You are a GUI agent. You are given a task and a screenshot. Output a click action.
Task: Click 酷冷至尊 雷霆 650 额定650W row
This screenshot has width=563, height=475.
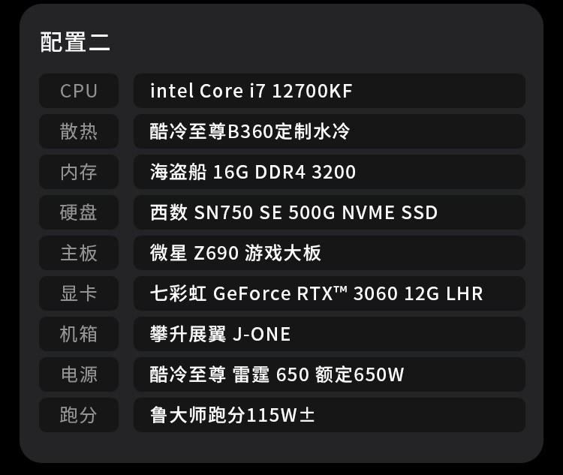tap(330, 375)
